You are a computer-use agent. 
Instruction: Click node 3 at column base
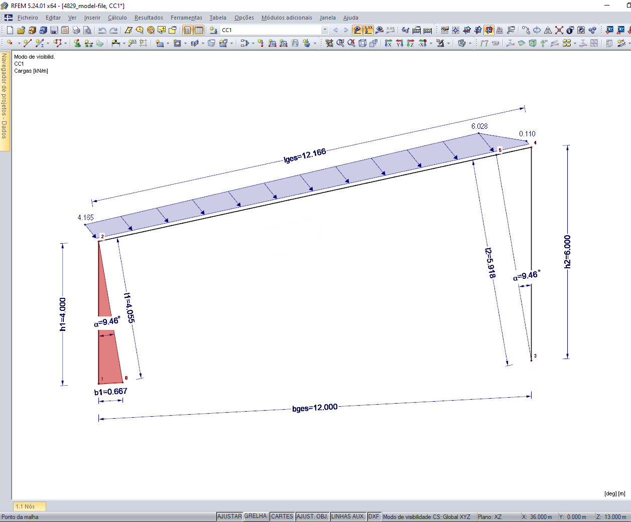pos(532,360)
